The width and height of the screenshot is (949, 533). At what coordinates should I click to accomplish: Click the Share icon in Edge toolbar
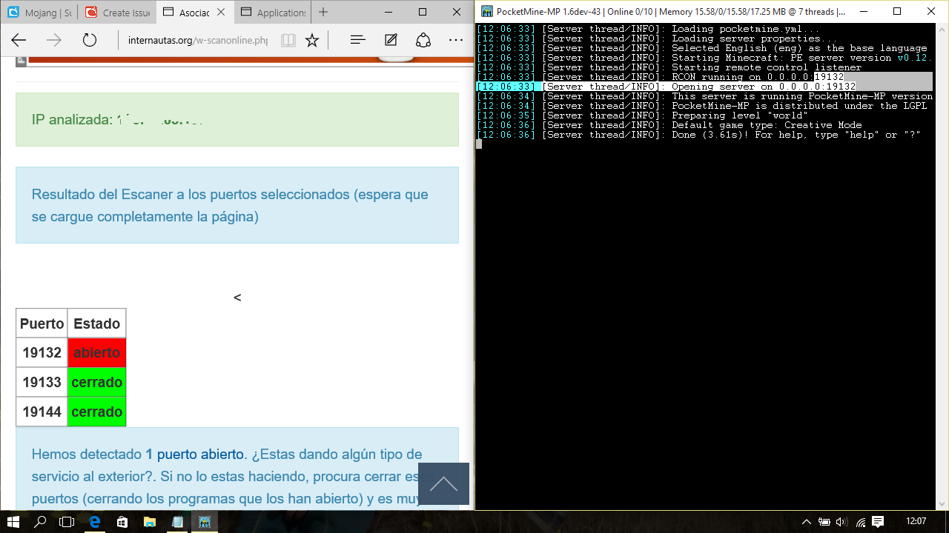tap(423, 41)
